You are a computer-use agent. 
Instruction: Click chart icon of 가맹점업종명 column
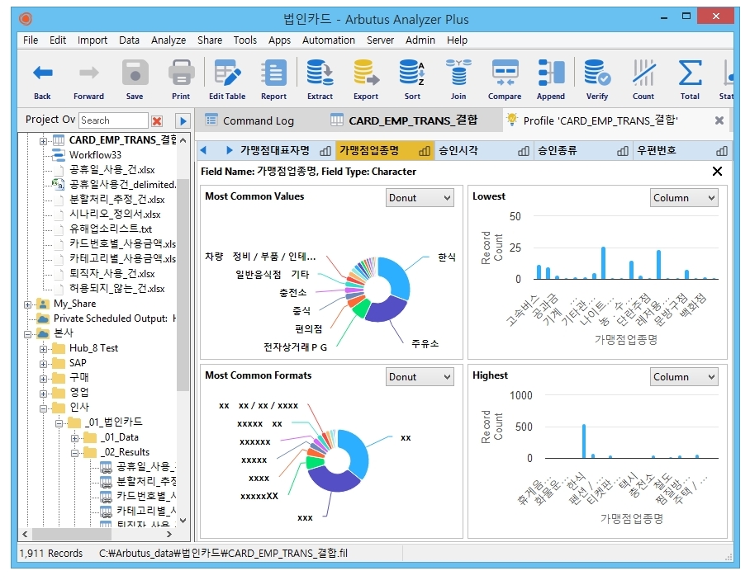pyautogui.click(x=425, y=152)
